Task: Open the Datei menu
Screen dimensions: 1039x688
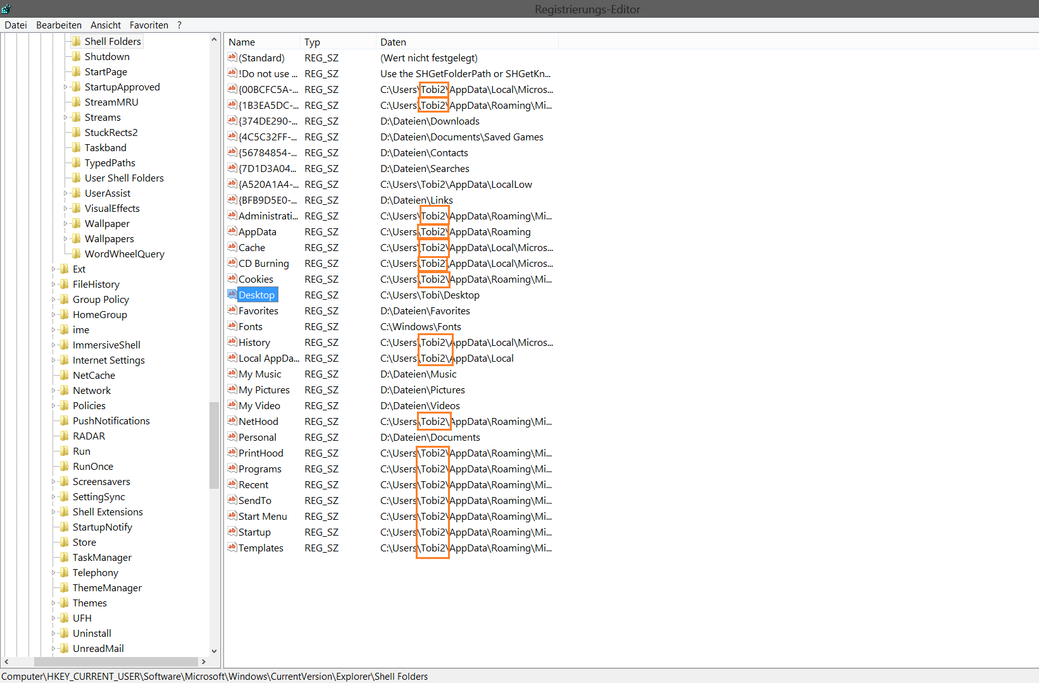Action: pos(16,25)
